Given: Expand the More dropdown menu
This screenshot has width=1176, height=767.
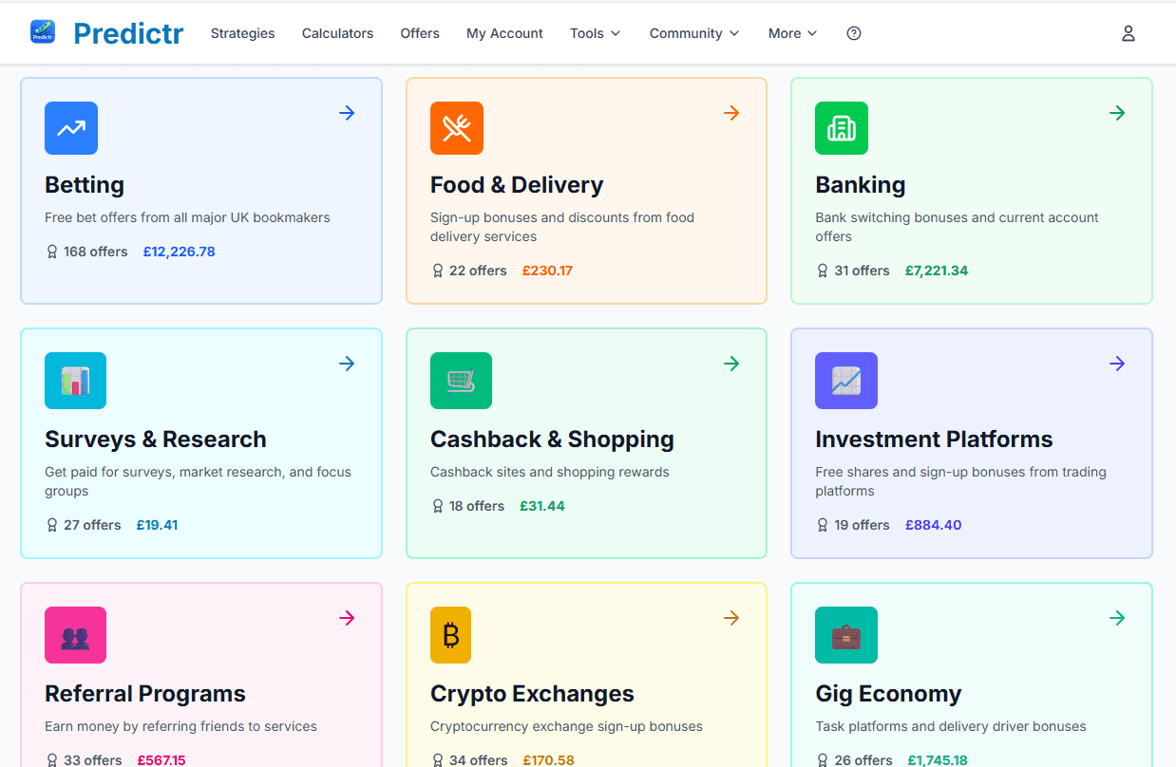Looking at the screenshot, I should tap(792, 33).
